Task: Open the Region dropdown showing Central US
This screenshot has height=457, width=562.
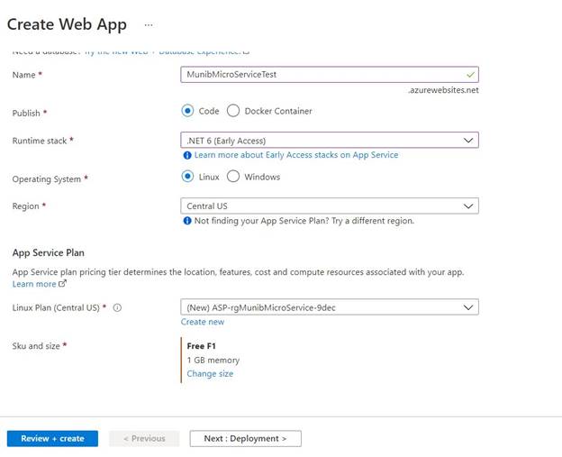Action: tap(330, 206)
